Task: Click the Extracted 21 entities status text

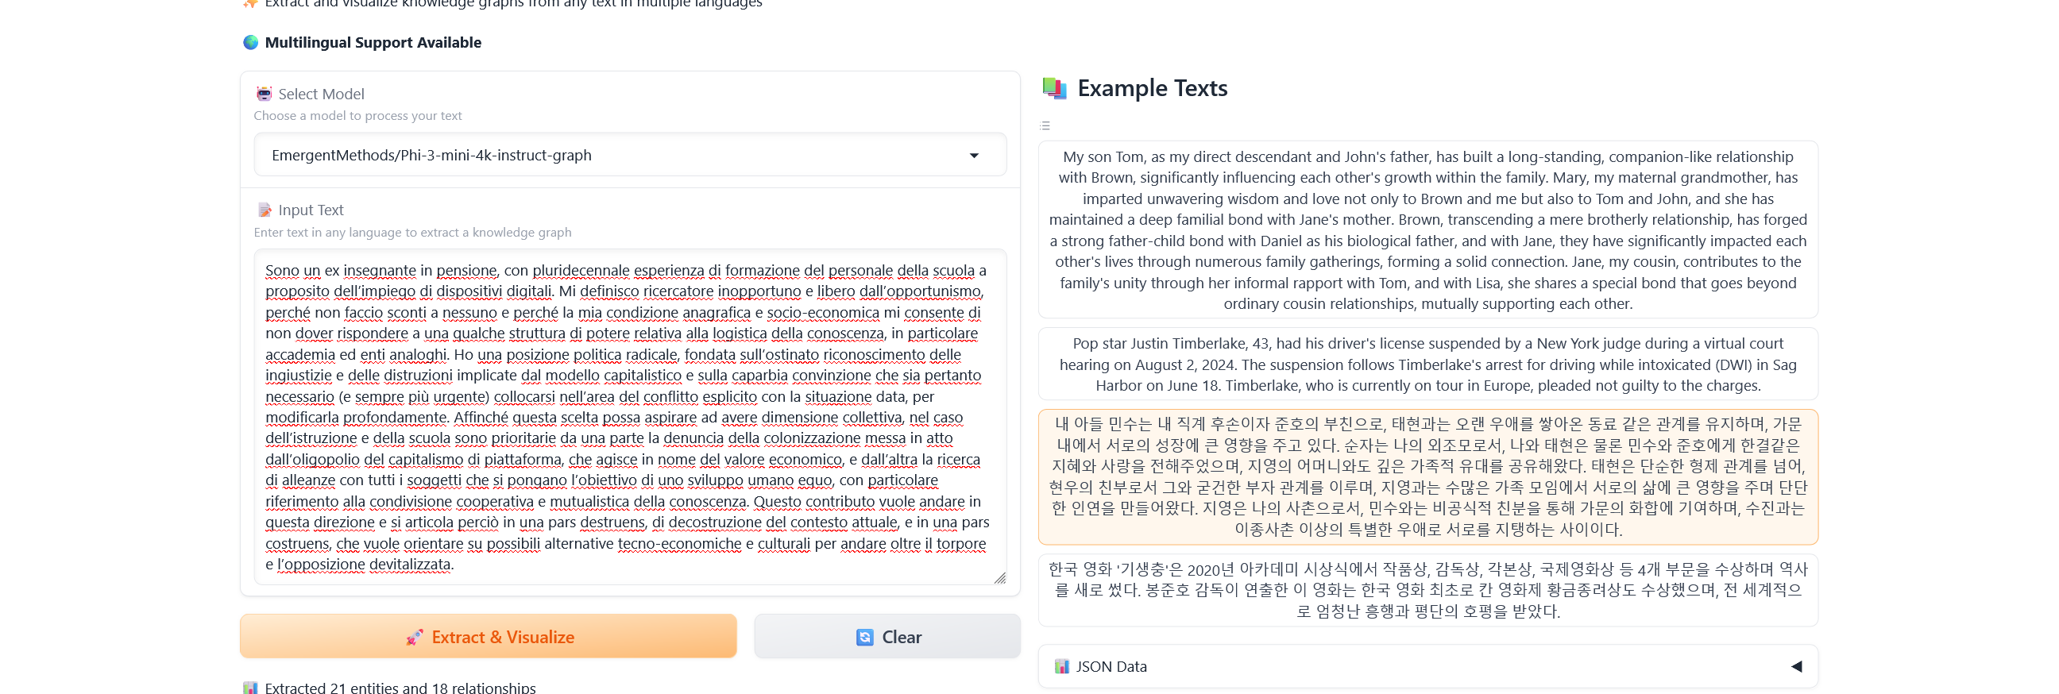Action: point(400,687)
